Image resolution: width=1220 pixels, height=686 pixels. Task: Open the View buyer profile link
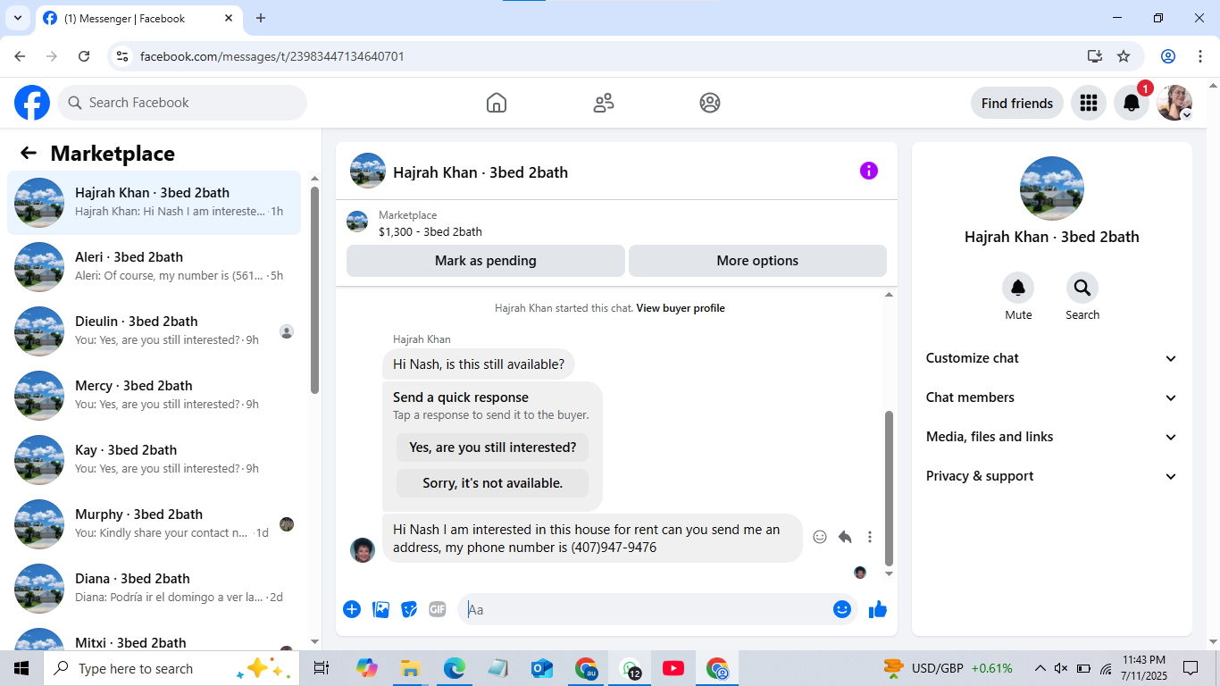(681, 308)
